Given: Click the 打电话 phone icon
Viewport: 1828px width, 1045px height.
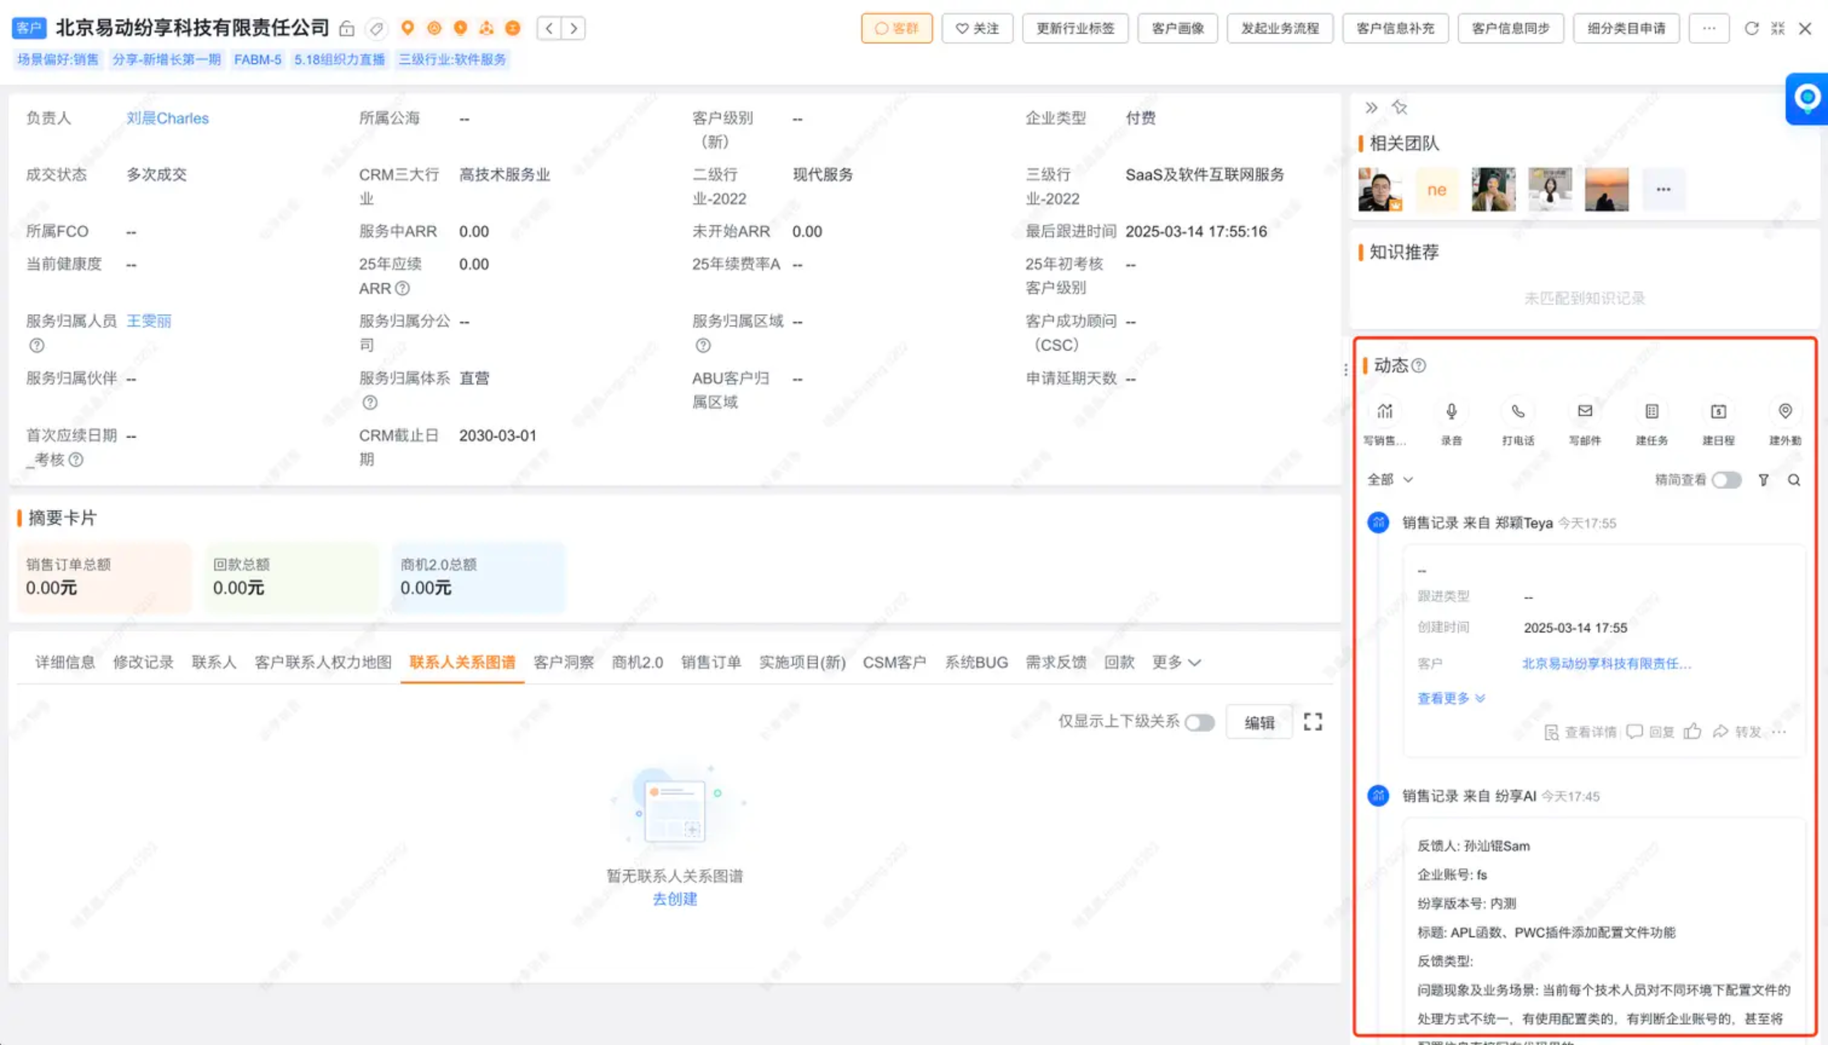Looking at the screenshot, I should (1518, 411).
